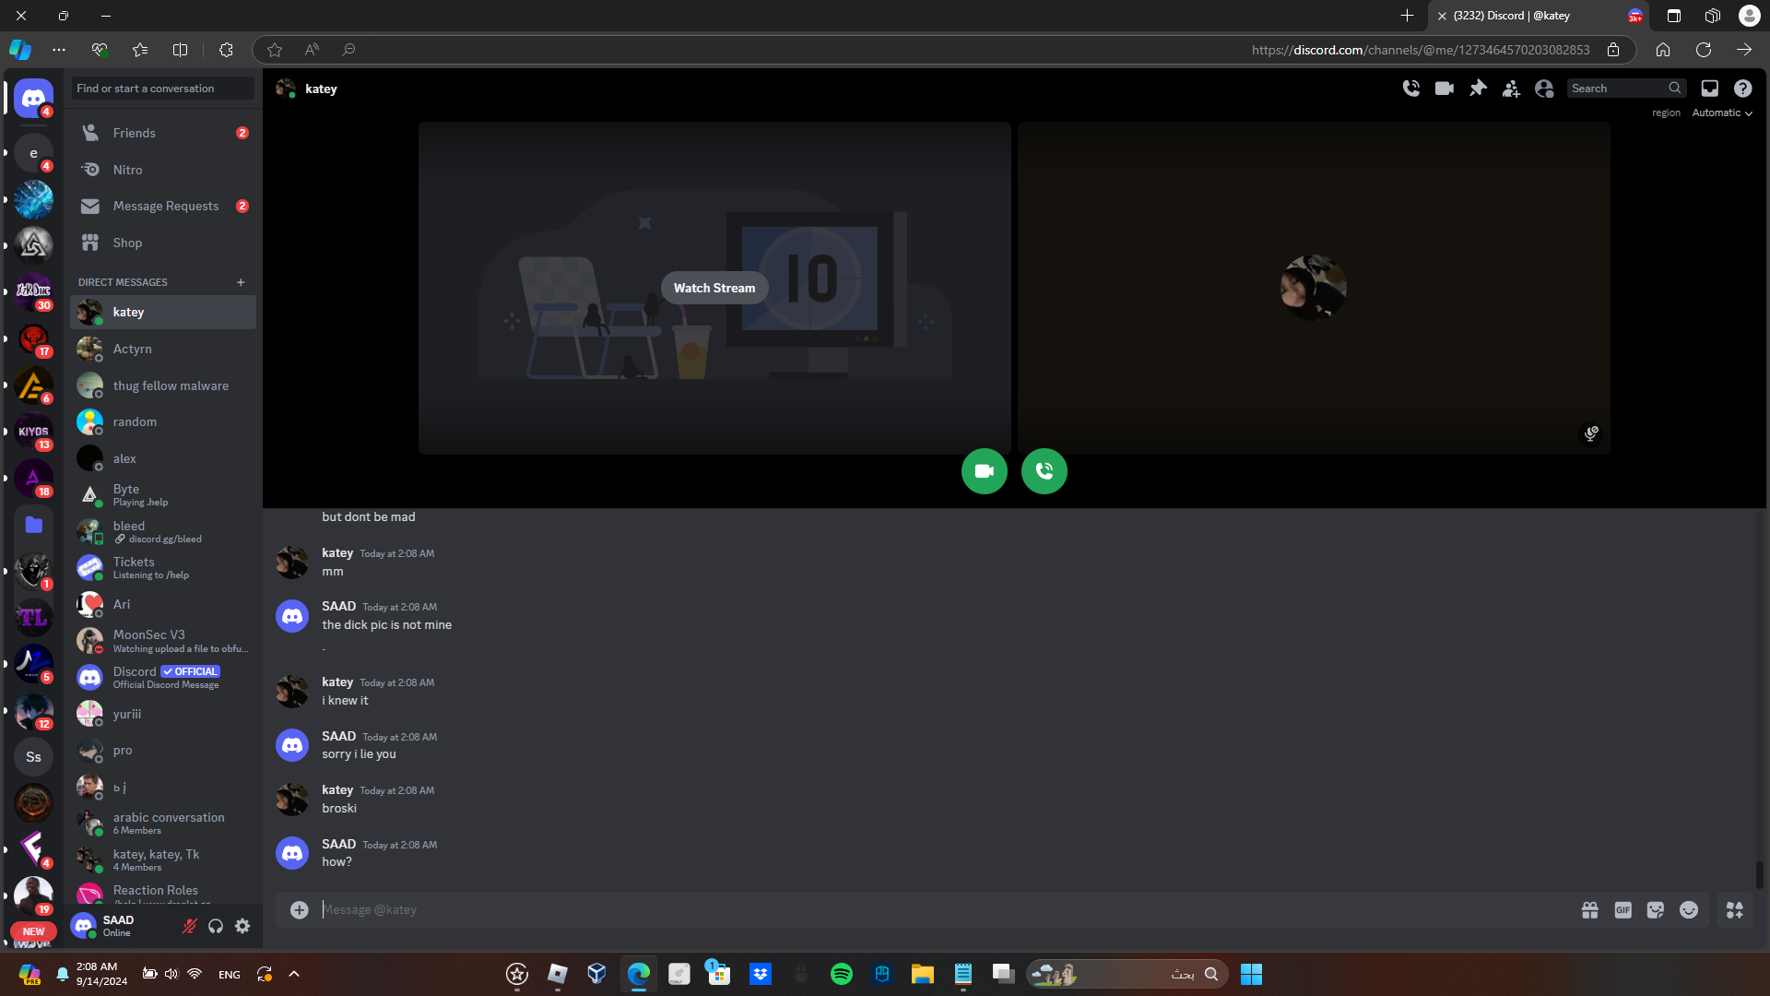Image resolution: width=1770 pixels, height=996 pixels.
Task: Open the Discord Shop
Action: (x=163, y=243)
